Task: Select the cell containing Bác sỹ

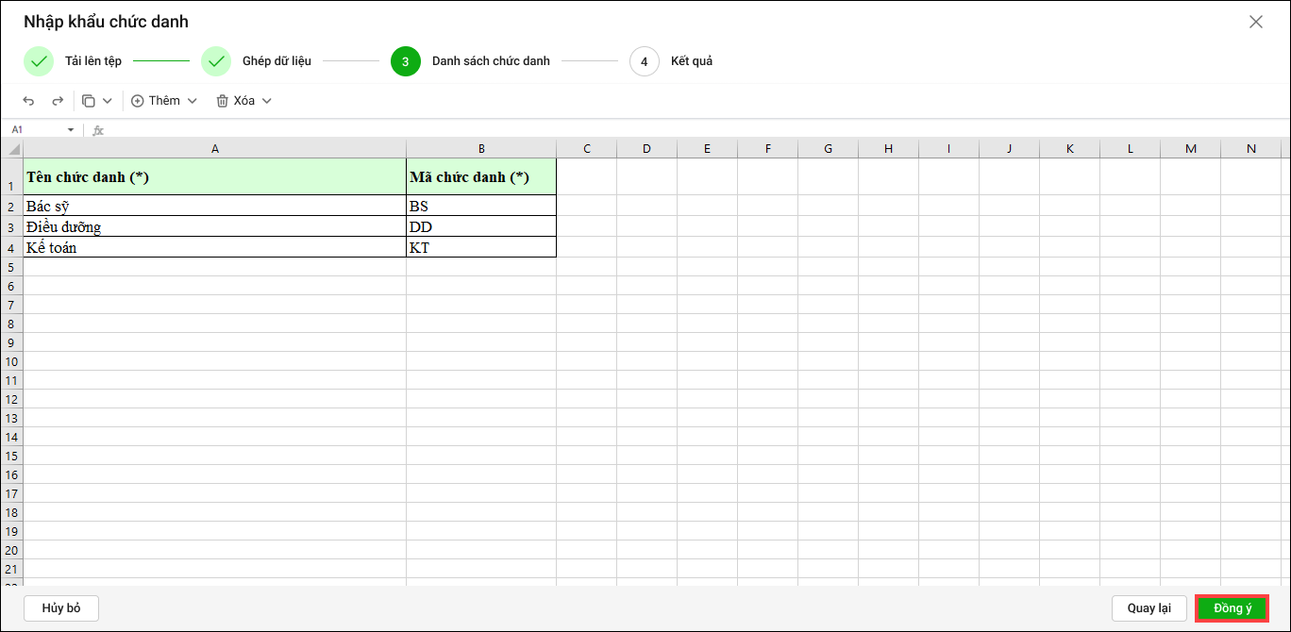Action: click(x=214, y=206)
